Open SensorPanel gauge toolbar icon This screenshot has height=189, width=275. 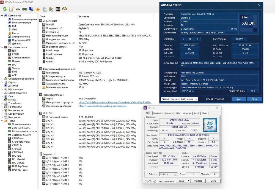tap(64, 9)
